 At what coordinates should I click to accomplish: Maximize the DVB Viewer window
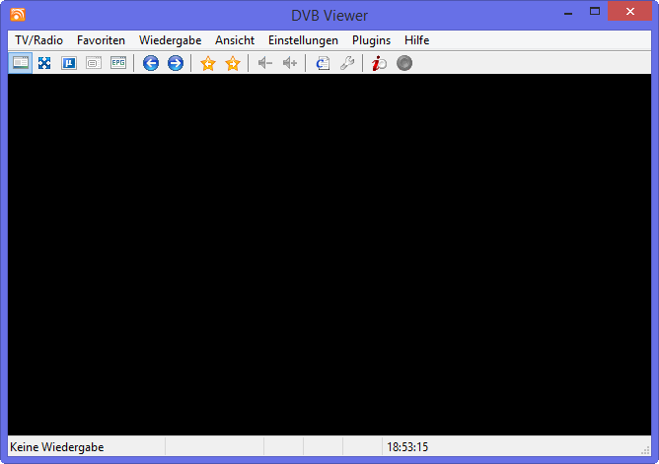(x=595, y=11)
